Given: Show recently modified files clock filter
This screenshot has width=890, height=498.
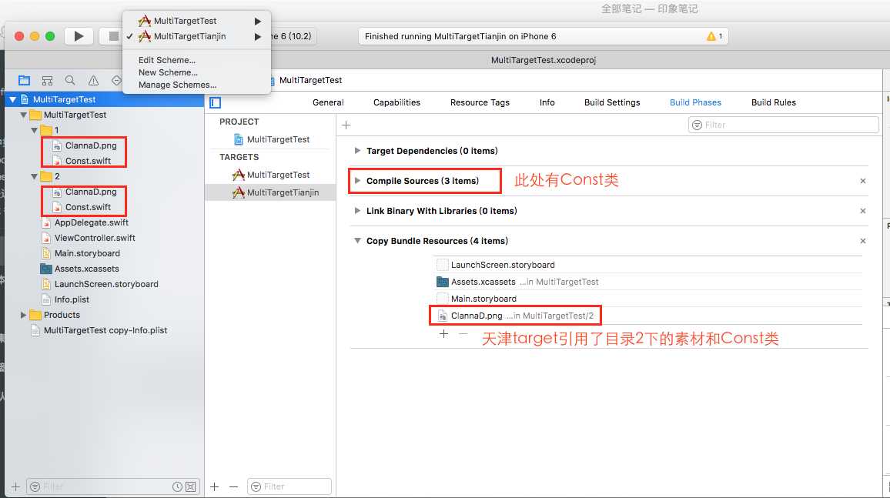Looking at the screenshot, I should 177,486.
